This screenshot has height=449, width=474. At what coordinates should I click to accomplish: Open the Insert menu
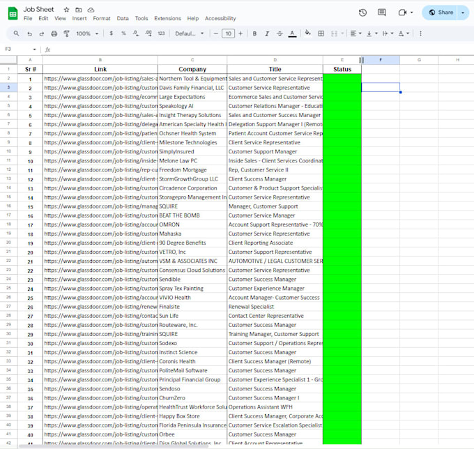(79, 18)
